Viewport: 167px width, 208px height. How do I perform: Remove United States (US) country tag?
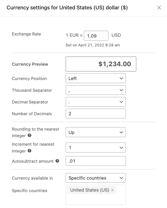click(113, 190)
